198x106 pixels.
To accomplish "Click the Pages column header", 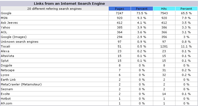I will pyautogui.click(x=120, y=9).
